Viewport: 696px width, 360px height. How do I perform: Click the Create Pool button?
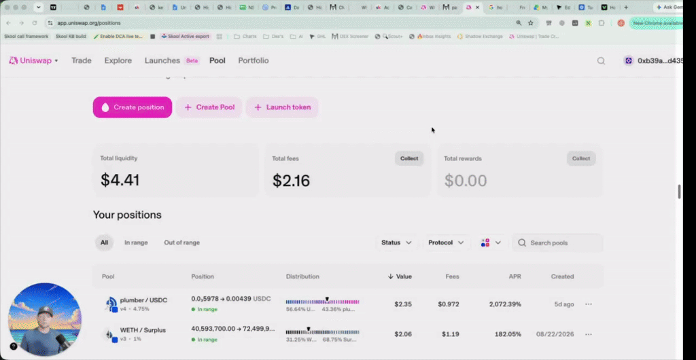click(x=209, y=107)
